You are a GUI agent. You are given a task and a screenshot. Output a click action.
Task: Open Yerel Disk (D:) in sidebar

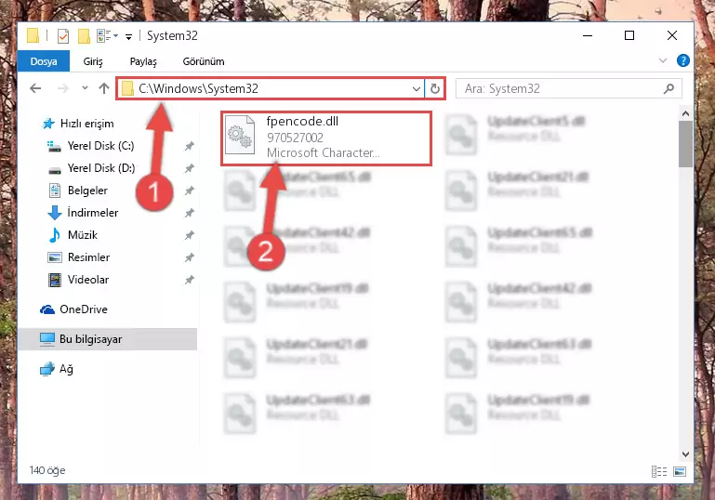[x=101, y=168]
